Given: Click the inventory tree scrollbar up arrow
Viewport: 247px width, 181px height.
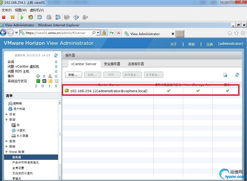Looking at the screenshot, I should pos(60,102).
